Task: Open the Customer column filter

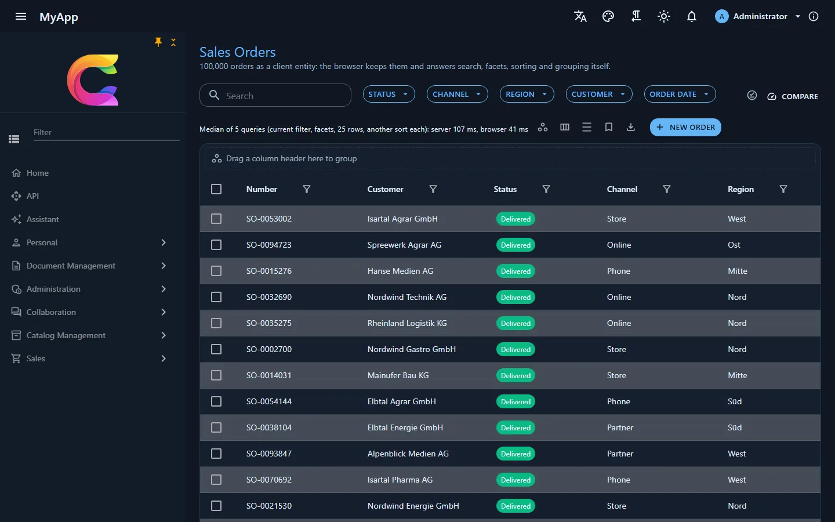Action: pyautogui.click(x=433, y=189)
